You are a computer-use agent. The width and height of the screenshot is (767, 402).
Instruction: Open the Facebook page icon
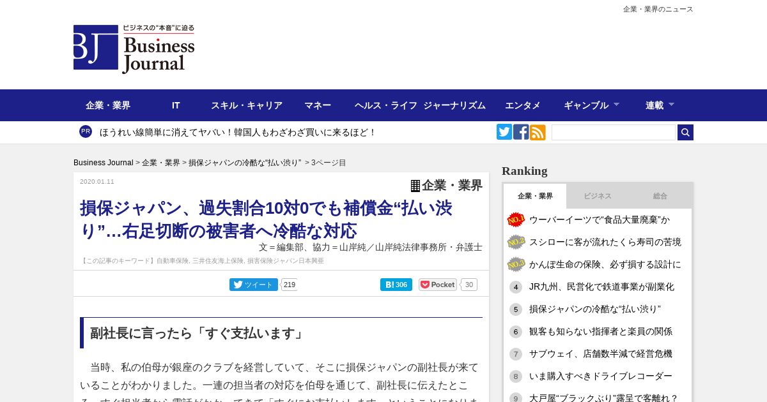(521, 132)
